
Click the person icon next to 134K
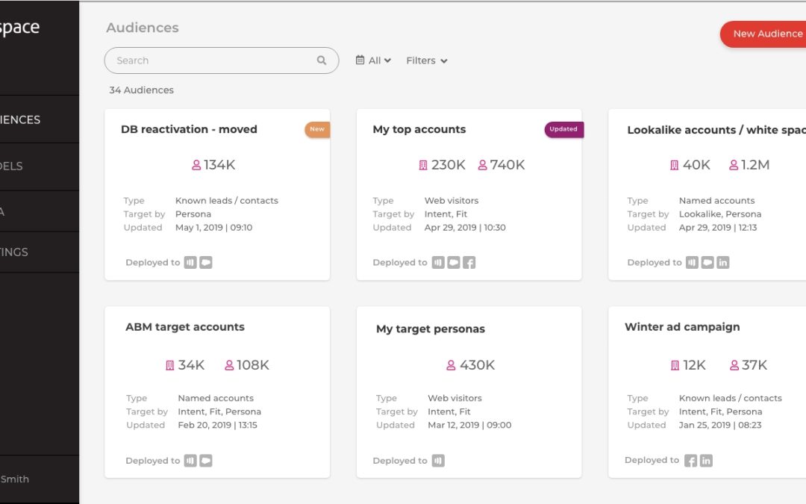196,165
